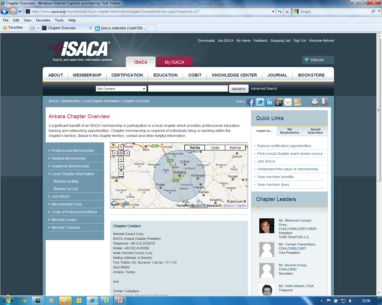This screenshot has height=305, width=382.
Task: Open search provider dropdown arrow
Action: pyautogui.click(x=379, y=11)
